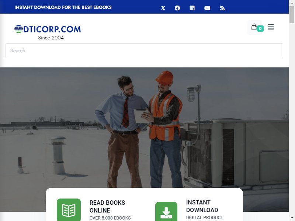Open the YouTube social link
The width and height of the screenshot is (295, 221).
[207, 8]
